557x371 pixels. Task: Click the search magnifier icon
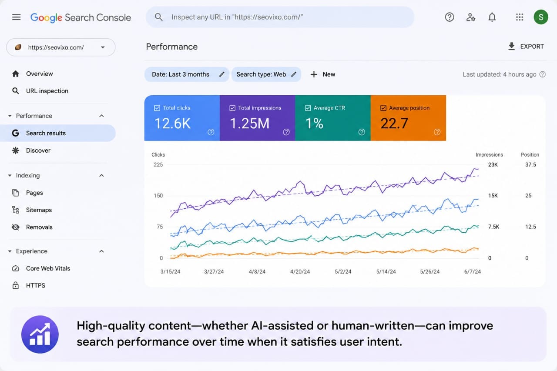pyautogui.click(x=159, y=17)
